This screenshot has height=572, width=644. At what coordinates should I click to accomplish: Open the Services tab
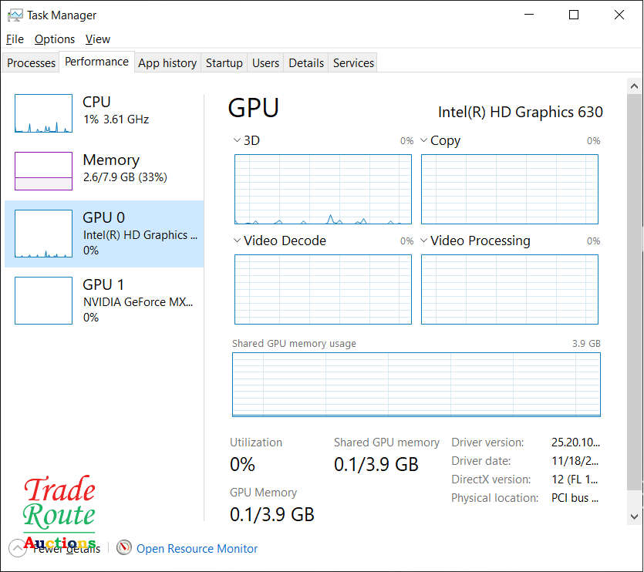[x=353, y=63]
